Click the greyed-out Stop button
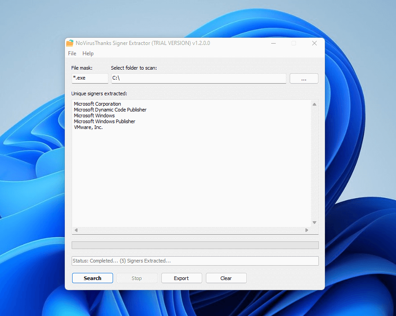Screen dimensions: 396x316 (x=137, y=278)
